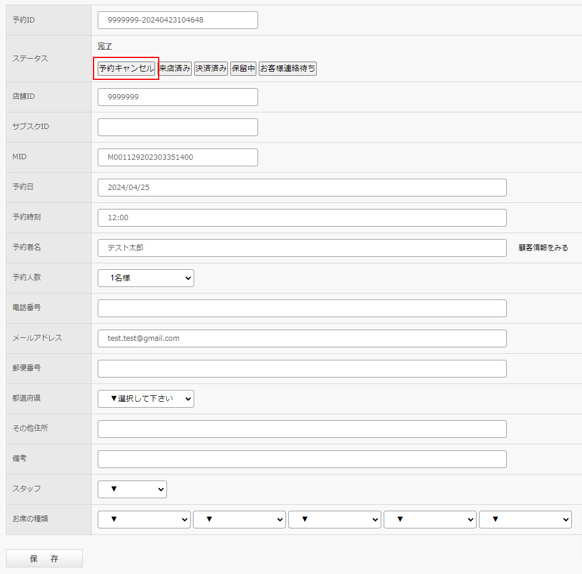Open the 都道府県 selection dropdown
Screen dimensions: 582x574
tap(146, 399)
